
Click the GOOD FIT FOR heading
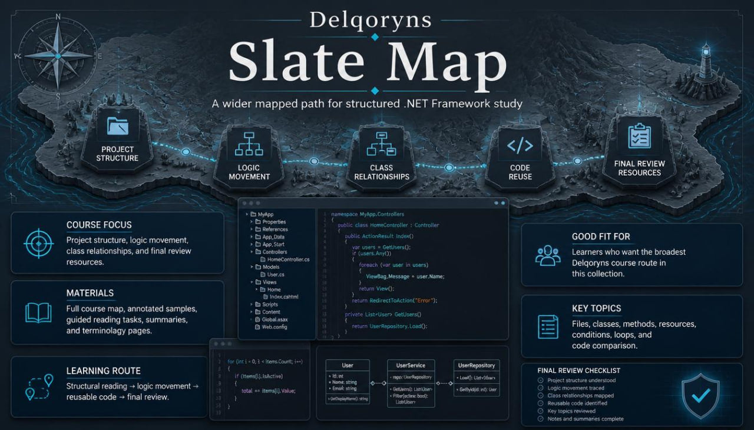(x=601, y=236)
